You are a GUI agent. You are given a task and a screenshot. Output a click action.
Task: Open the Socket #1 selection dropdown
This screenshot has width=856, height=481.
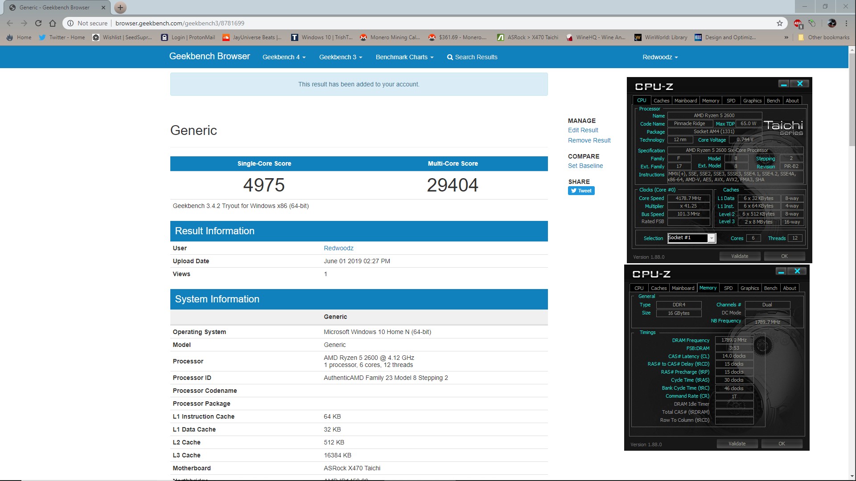691,238
